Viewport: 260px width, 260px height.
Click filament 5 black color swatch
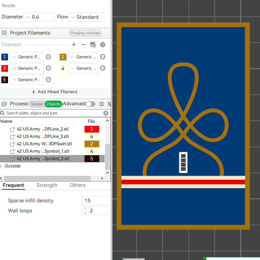(5, 80)
